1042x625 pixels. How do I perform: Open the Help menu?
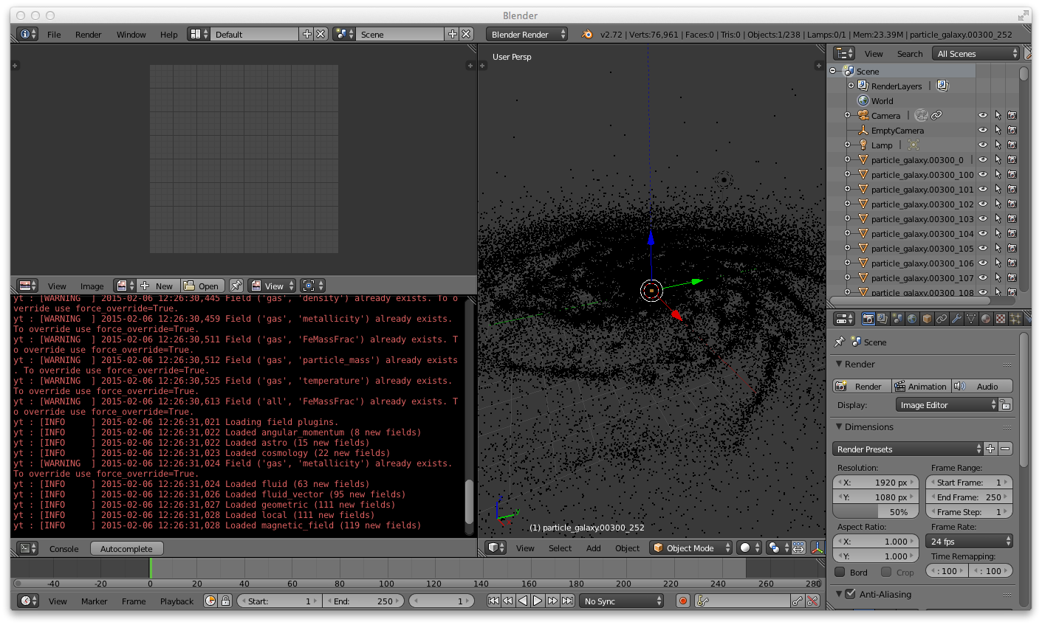click(168, 34)
